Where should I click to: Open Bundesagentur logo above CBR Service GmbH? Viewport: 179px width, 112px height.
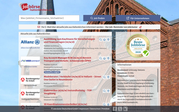[30, 80]
